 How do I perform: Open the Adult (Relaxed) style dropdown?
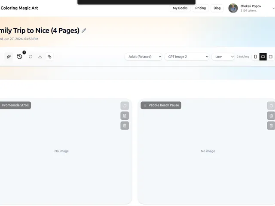143,57
